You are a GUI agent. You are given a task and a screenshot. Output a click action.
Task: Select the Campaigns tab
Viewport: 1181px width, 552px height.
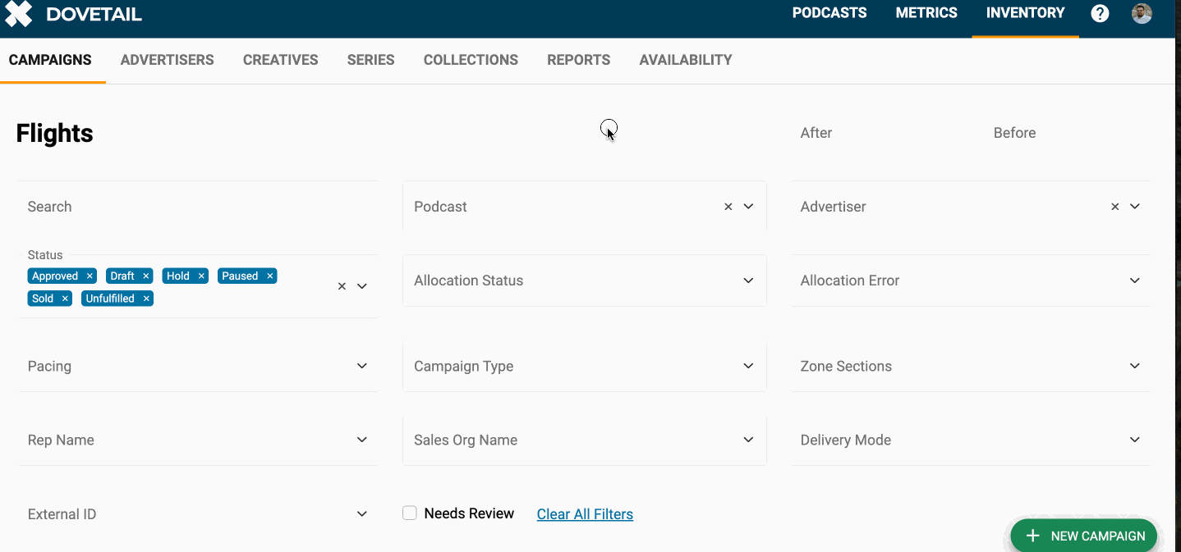(x=50, y=60)
